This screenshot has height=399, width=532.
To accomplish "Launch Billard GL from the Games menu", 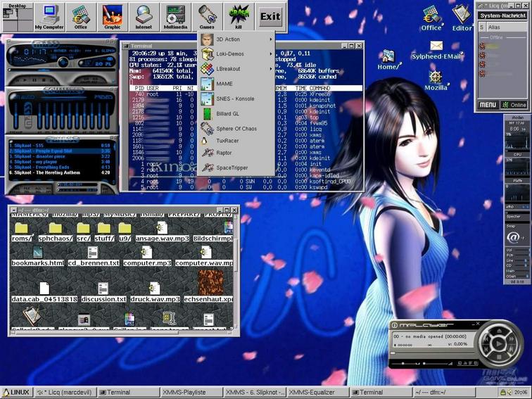I will point(236,114).
